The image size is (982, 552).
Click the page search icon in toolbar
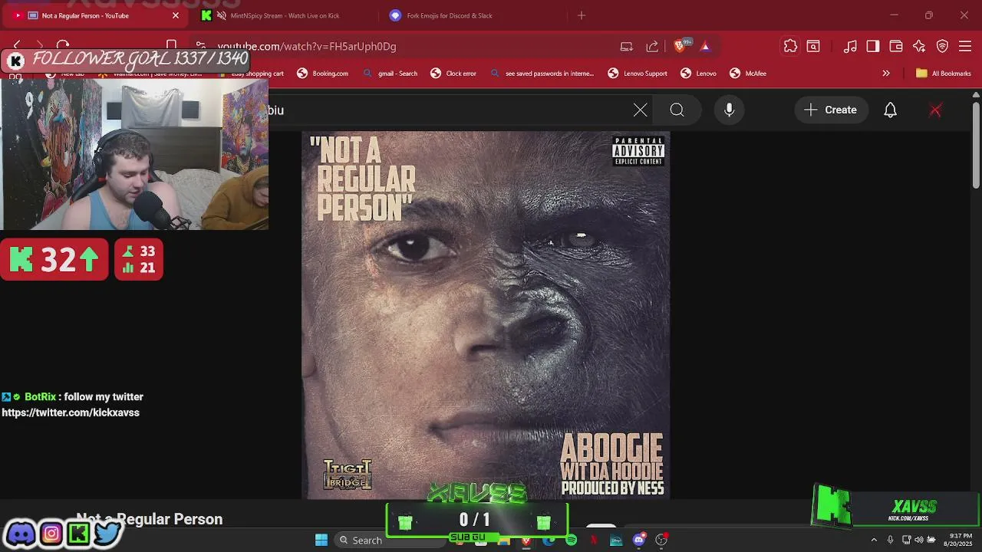click(813, 46)
